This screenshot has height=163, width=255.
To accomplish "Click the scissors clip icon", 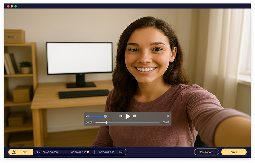I will click(x=14, y=152).
